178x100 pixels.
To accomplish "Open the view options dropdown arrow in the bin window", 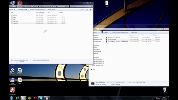I will point(84,10).
